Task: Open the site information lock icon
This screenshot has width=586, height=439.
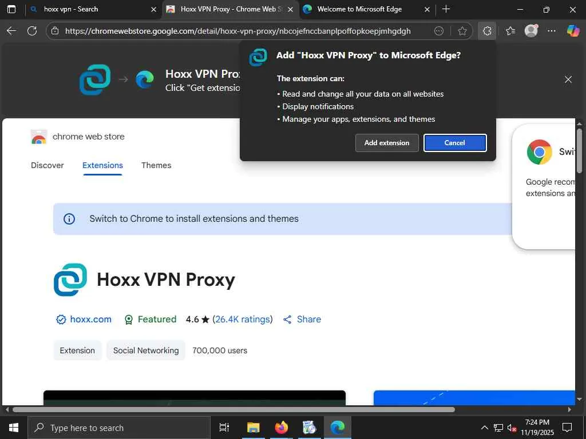Action: pyautogui.click(x=55, y=31)
